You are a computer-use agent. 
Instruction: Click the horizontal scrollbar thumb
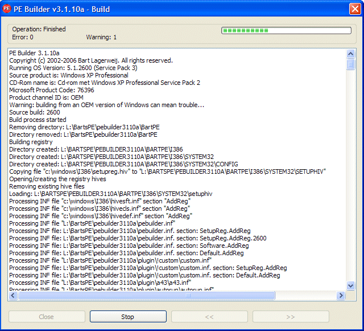pos(147,296)
